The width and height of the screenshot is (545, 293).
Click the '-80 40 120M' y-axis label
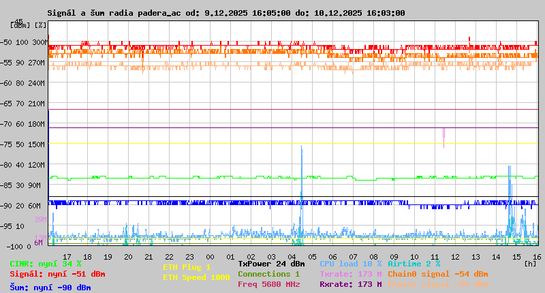(x=22, y=165)
